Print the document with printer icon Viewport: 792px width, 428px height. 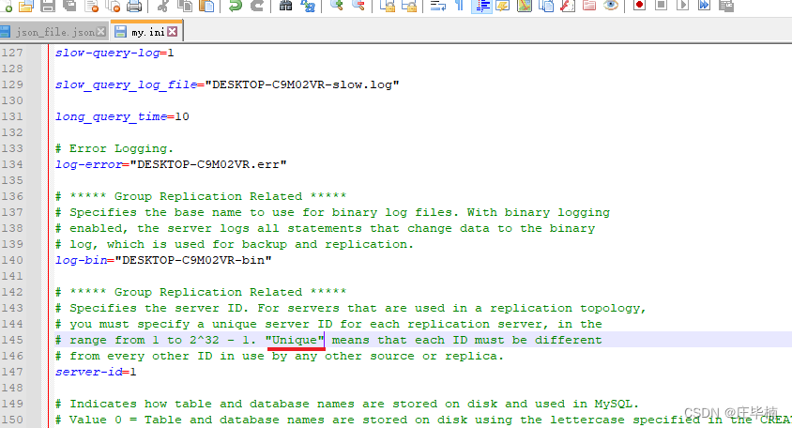tap(134, 5)
